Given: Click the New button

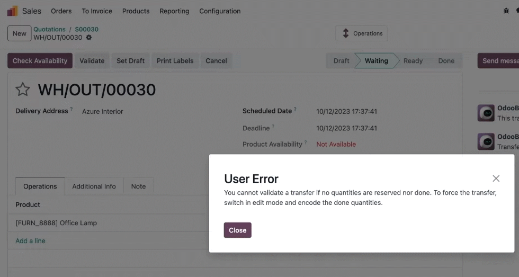Looking at the screenshot, I should click(19, 33).
